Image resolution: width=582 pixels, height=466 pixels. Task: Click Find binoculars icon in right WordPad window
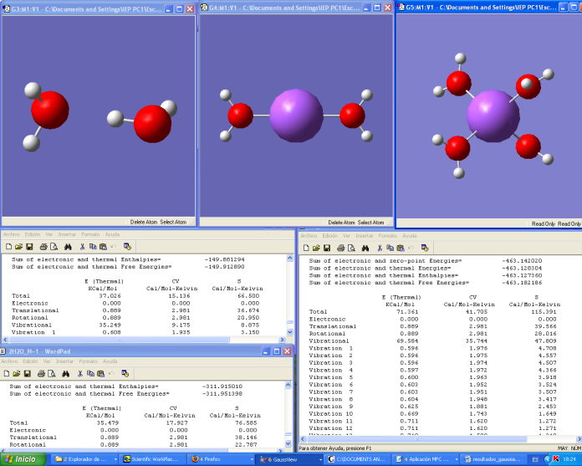[x=365, y=248]
